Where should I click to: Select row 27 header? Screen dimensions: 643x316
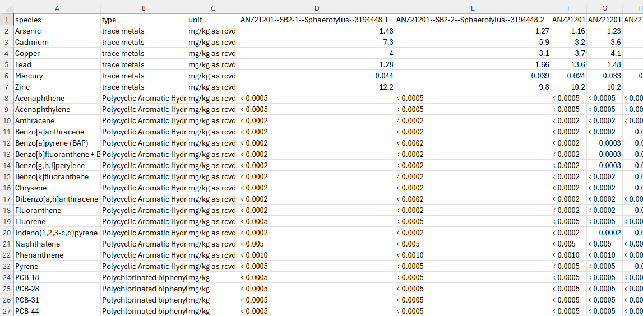pos(7,311)
